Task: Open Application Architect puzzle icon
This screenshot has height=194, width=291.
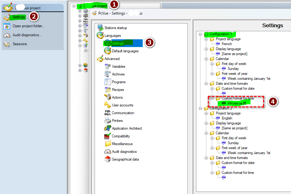Action: point(107,128)
